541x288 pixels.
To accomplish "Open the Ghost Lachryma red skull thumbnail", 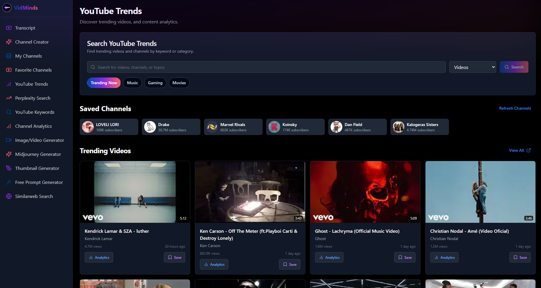I will click(x=365, y=192).
